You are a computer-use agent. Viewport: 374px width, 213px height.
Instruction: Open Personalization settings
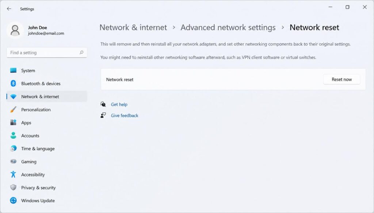pyautogui.click(x=47, y=110)
